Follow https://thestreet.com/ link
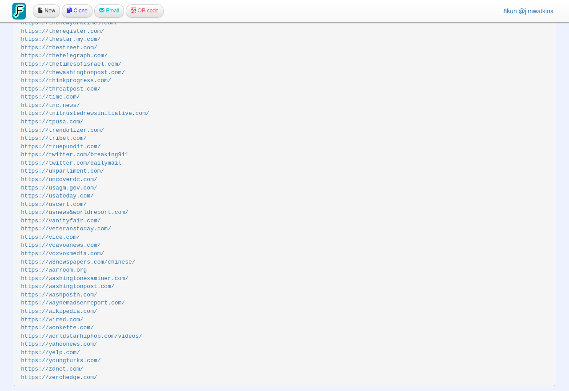This screenshot has width=569, height=391. [x=59, y=47]
